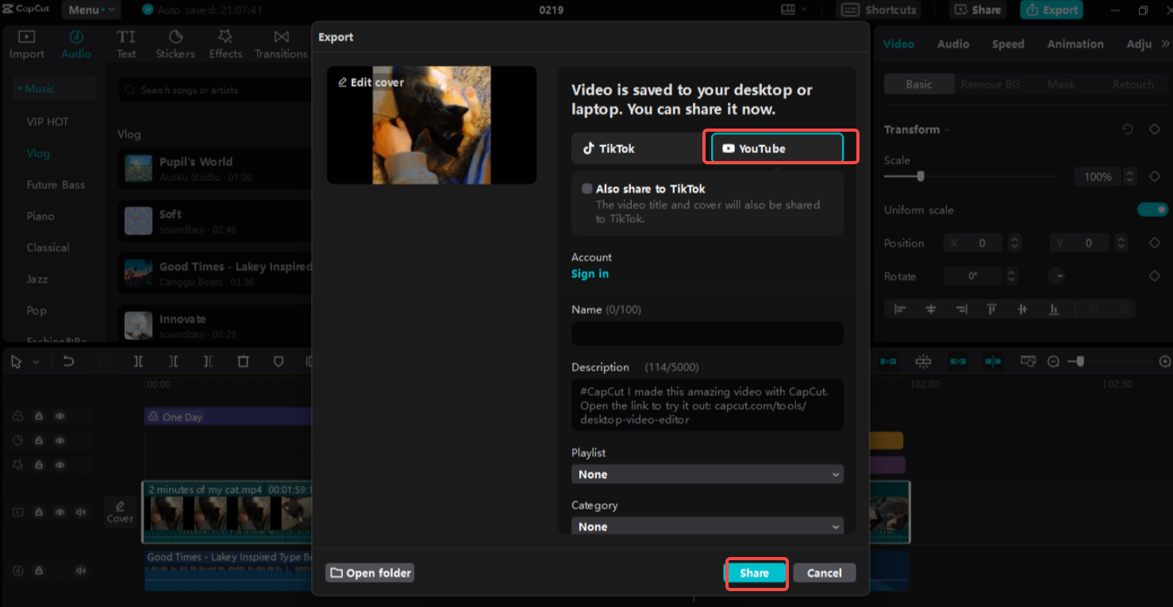The width and height of the screenshot is (1173, 607).
Task: Hide the One Day track with eye icon
Action: tap(60, 417)
